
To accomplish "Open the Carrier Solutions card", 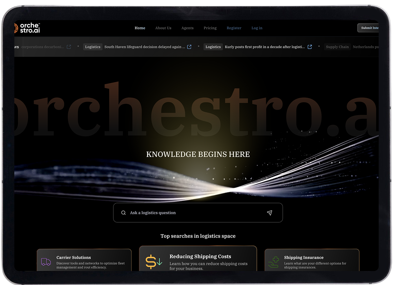I will 84,260.
